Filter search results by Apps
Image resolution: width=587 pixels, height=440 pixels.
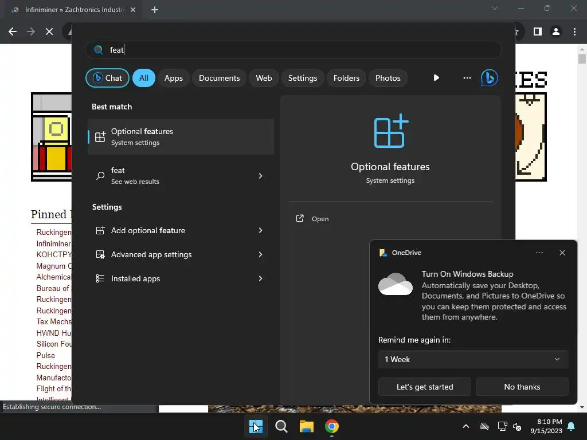click(173, 78)
